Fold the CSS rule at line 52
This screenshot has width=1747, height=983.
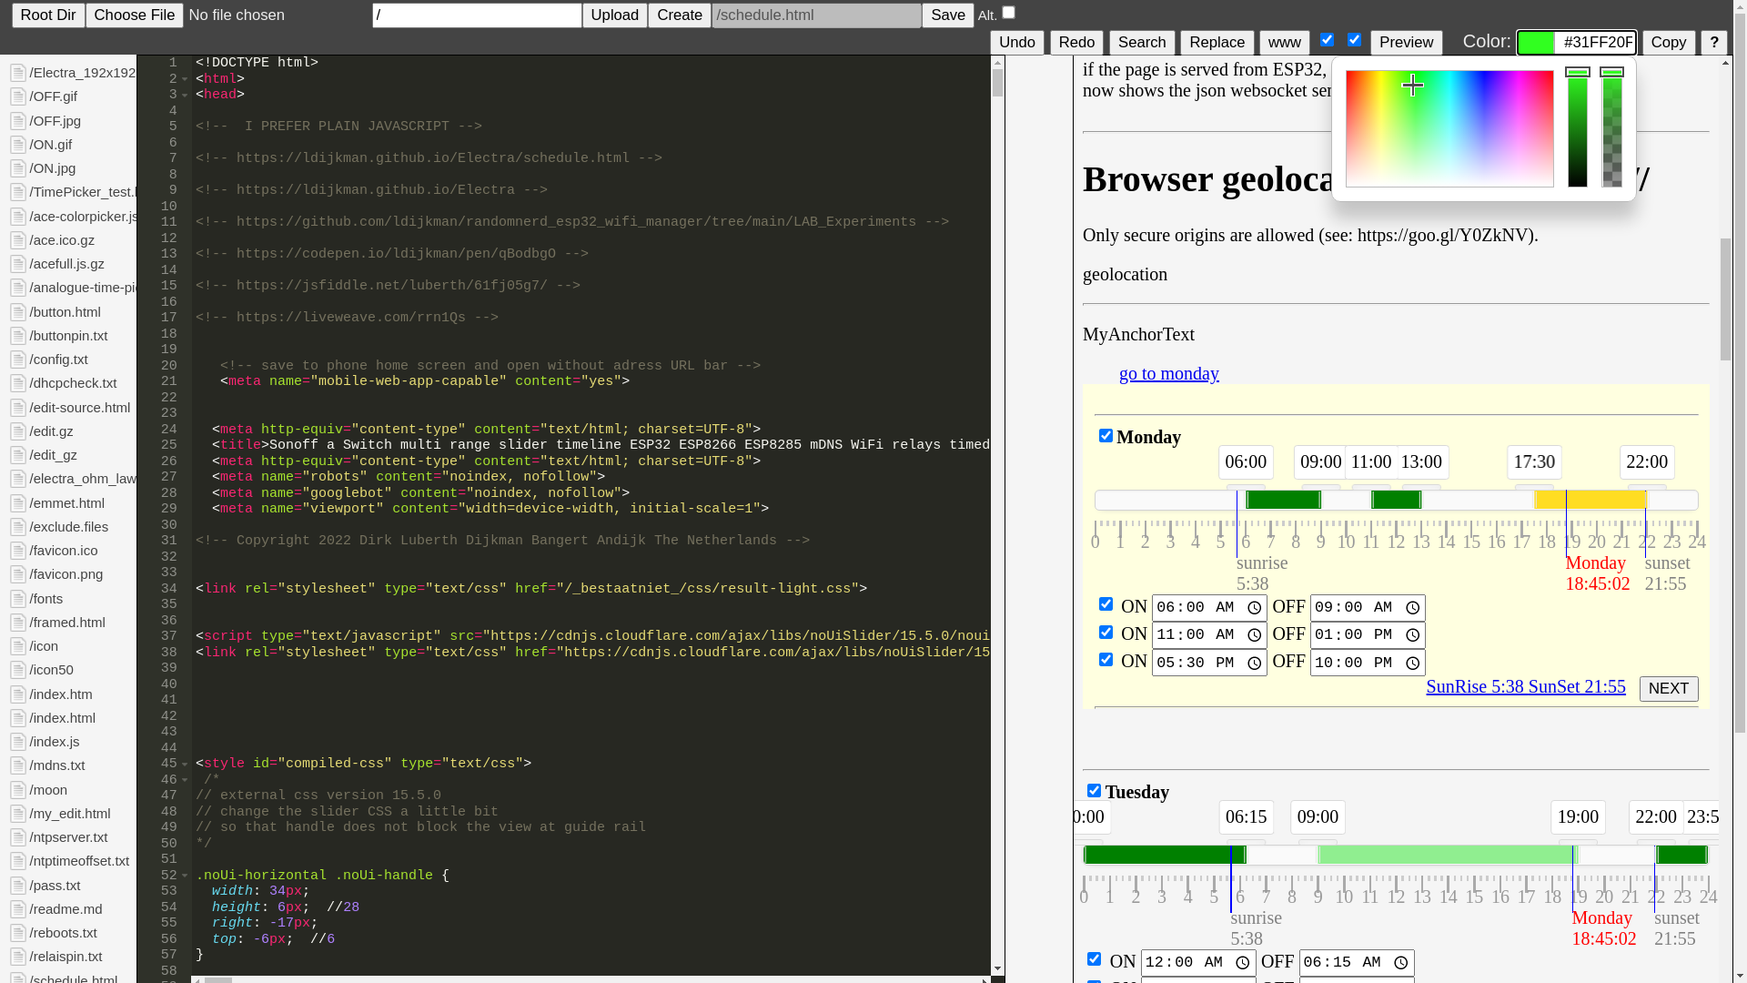coord(185,876)
